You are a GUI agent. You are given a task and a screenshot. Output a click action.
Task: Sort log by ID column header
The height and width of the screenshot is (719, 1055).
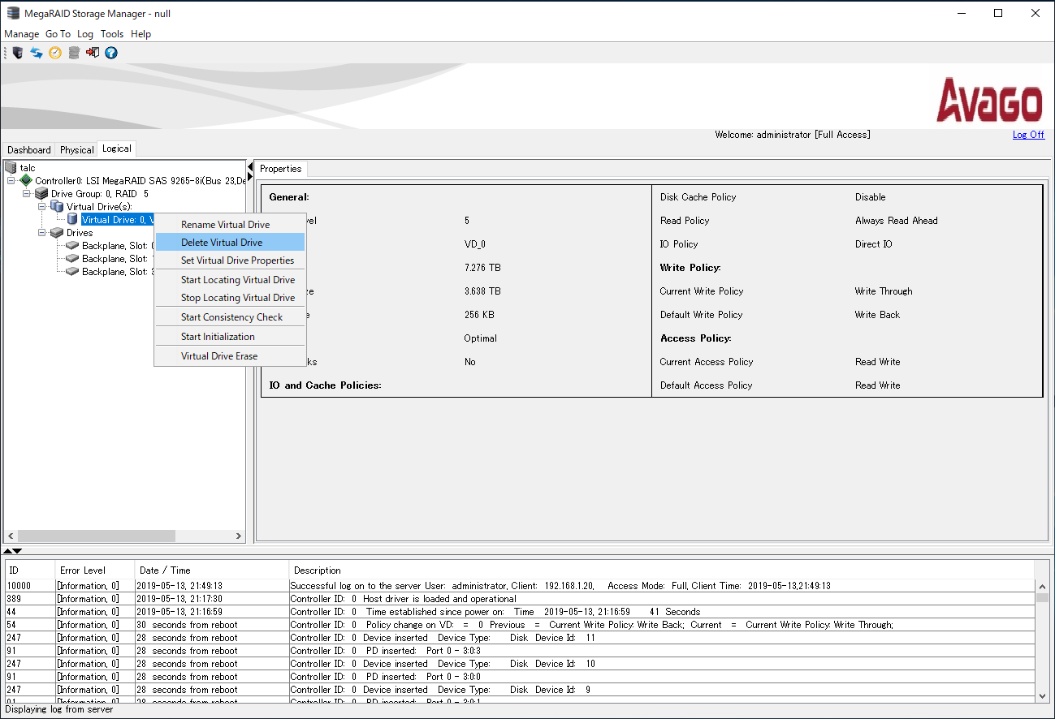(29, 570)
